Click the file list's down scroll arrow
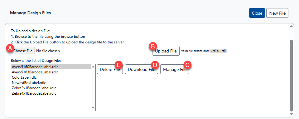The image size is (299, 119). [93, 108]
